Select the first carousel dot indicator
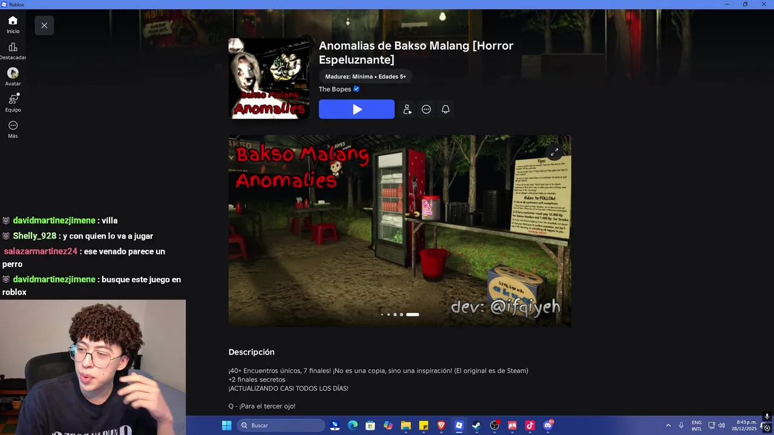 pyautogui.click(x=382, y=314)
